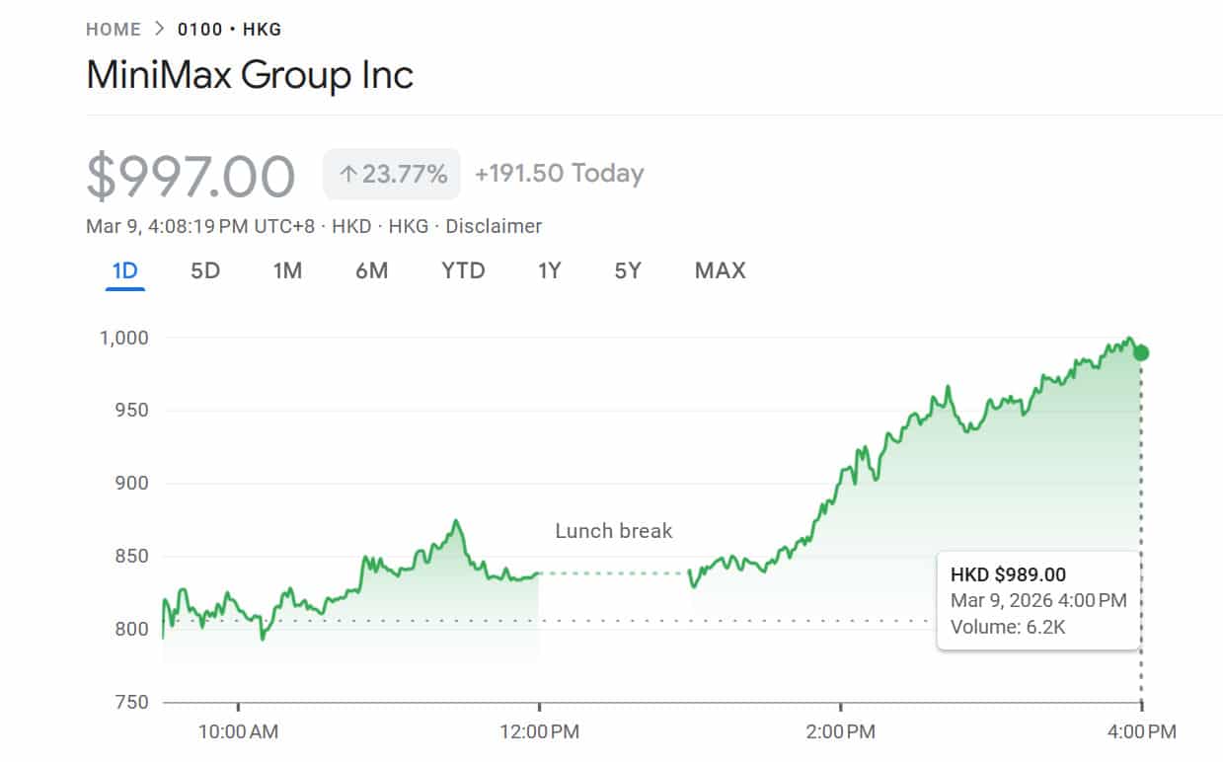Image resolution: width=1223 pixels, height=762 pixels.
Task: Click the 23.77% change badge
Action: (x=392, y=175)
